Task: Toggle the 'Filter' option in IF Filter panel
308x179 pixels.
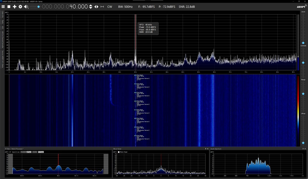Action: 41,152
